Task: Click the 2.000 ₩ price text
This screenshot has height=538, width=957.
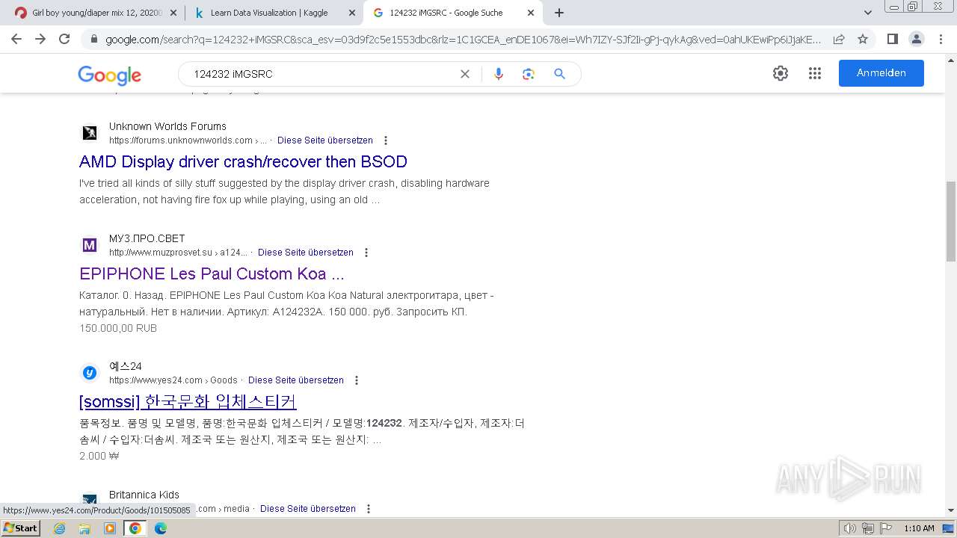Action: (99, 456)
